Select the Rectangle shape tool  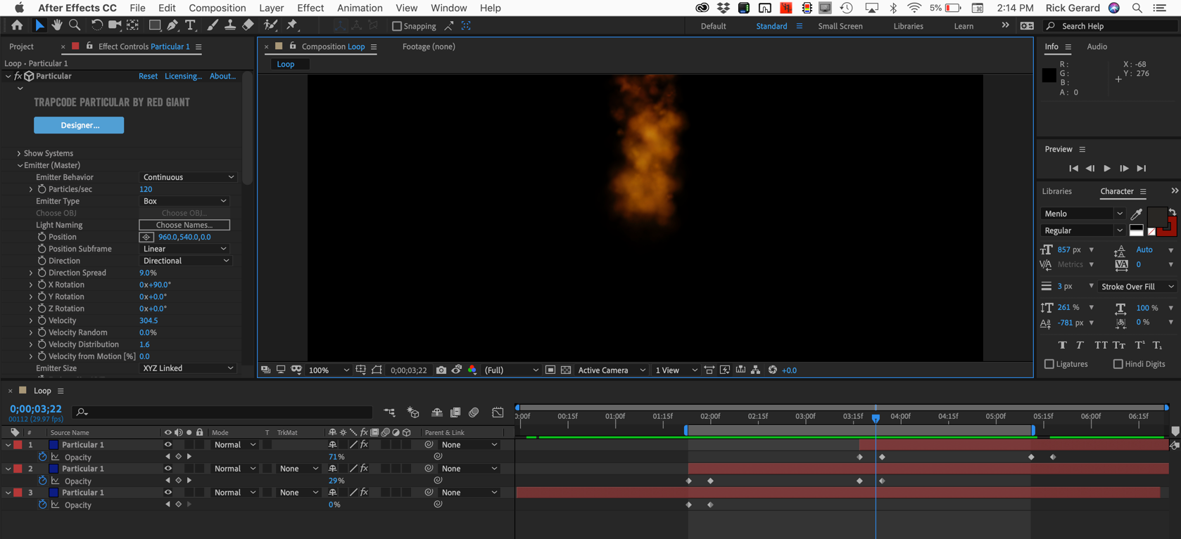coord(154,25)
